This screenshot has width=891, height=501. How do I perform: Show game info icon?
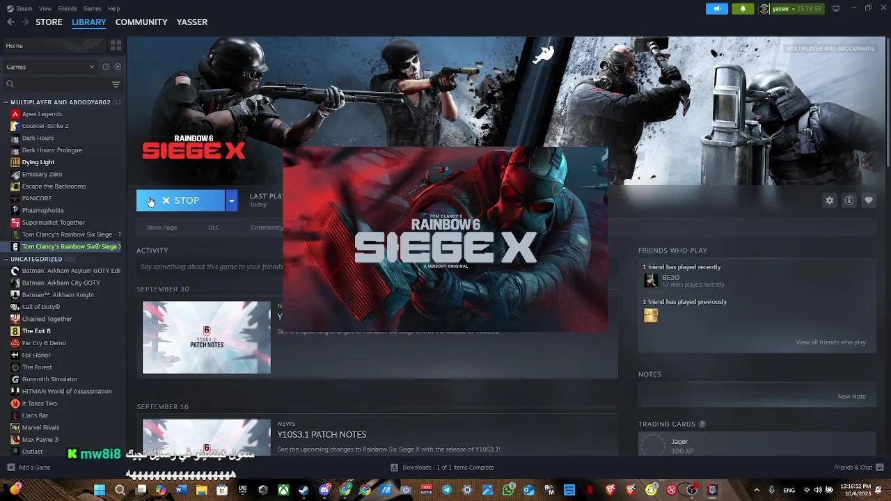pos(849,200)
